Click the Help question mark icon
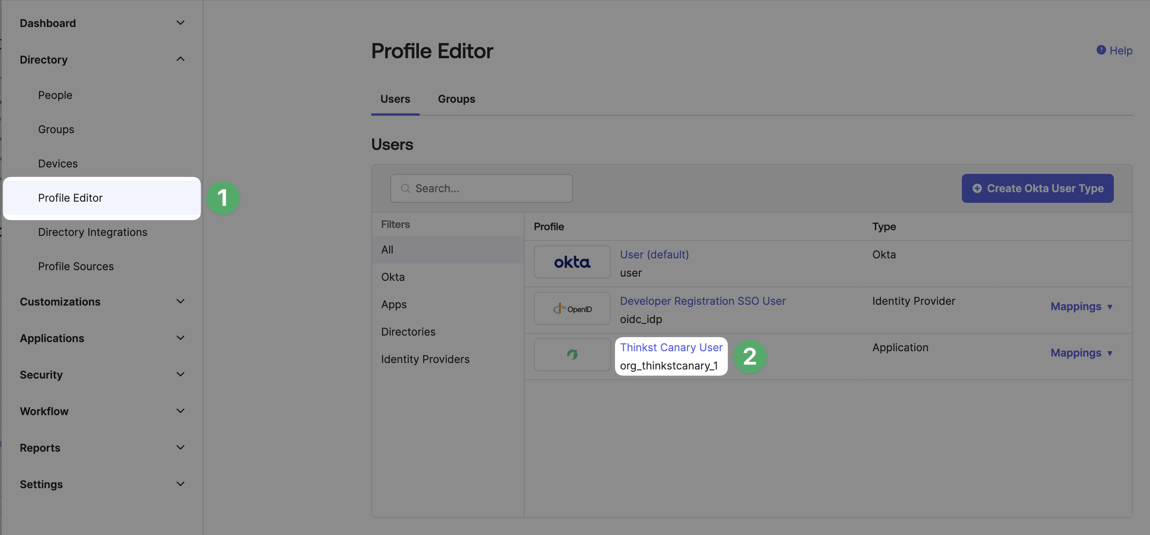 (x=1101, y=50)
